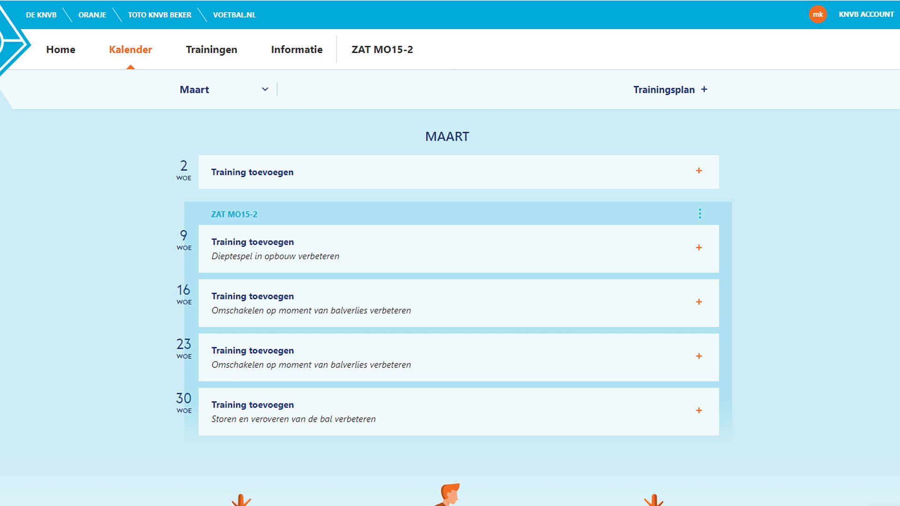This screenshot has width=900, height=506.
Task: Switch to the Trainingen tab
Action: tap(211, 49)
